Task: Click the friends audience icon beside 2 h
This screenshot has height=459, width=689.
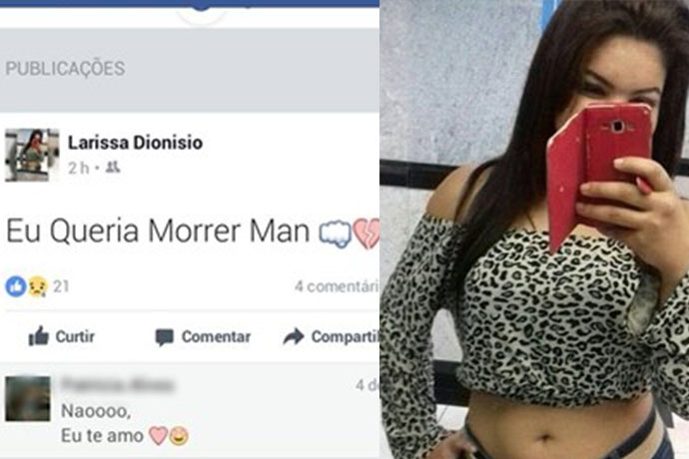Action: (113, 167)
